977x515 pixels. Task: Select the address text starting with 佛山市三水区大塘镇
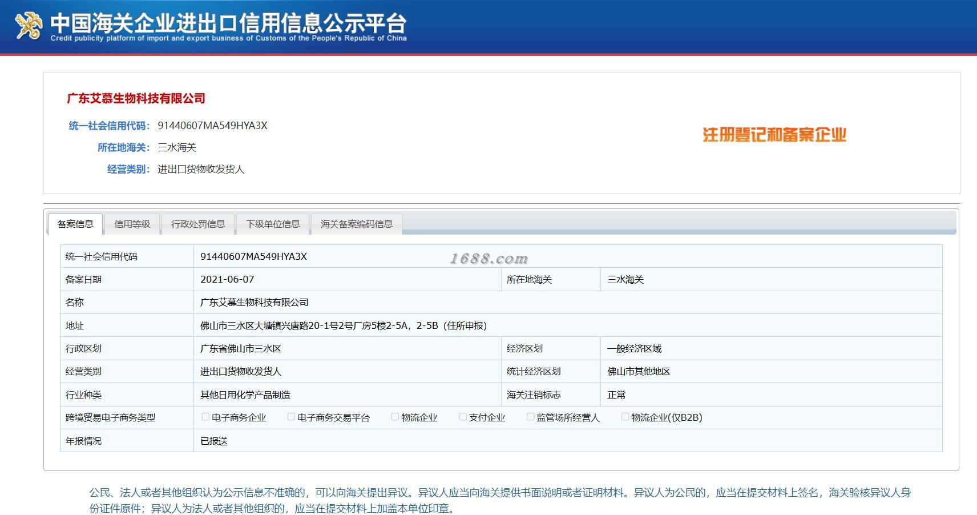[x=344, y=325]
